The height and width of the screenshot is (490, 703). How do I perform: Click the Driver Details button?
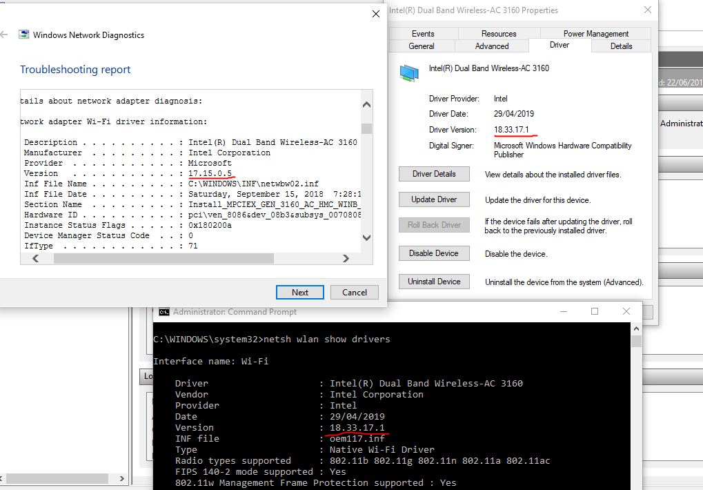434,174
